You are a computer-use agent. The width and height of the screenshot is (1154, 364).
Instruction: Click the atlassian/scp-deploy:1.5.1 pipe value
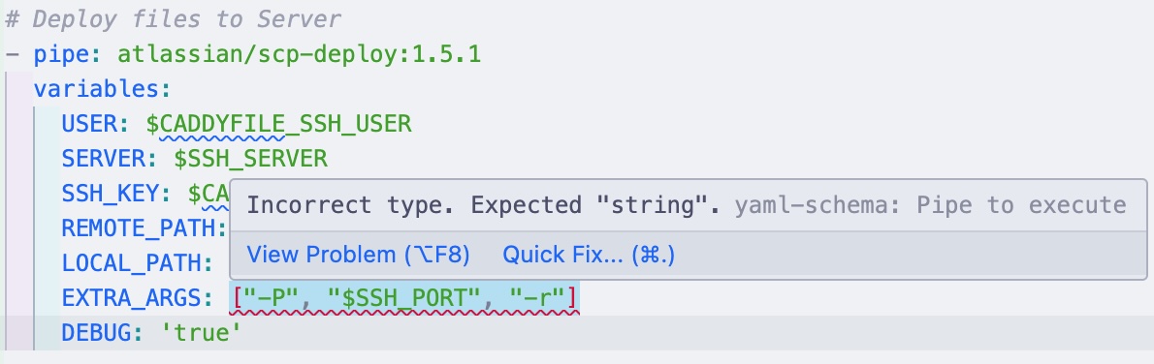[299, 53]
